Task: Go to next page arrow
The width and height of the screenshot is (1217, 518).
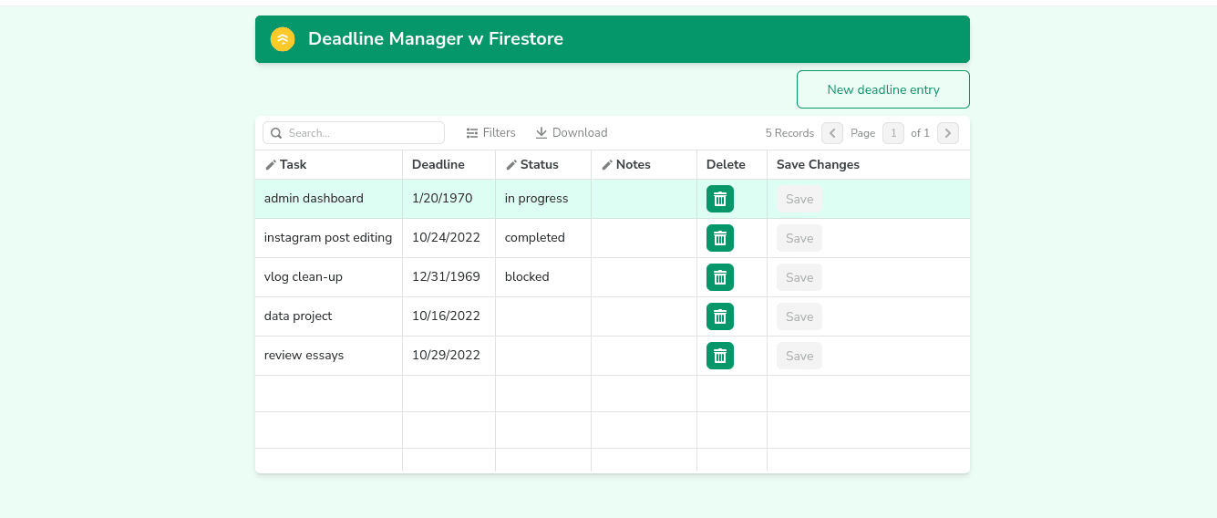Action: pyautogui.click(x=947, y=133)
